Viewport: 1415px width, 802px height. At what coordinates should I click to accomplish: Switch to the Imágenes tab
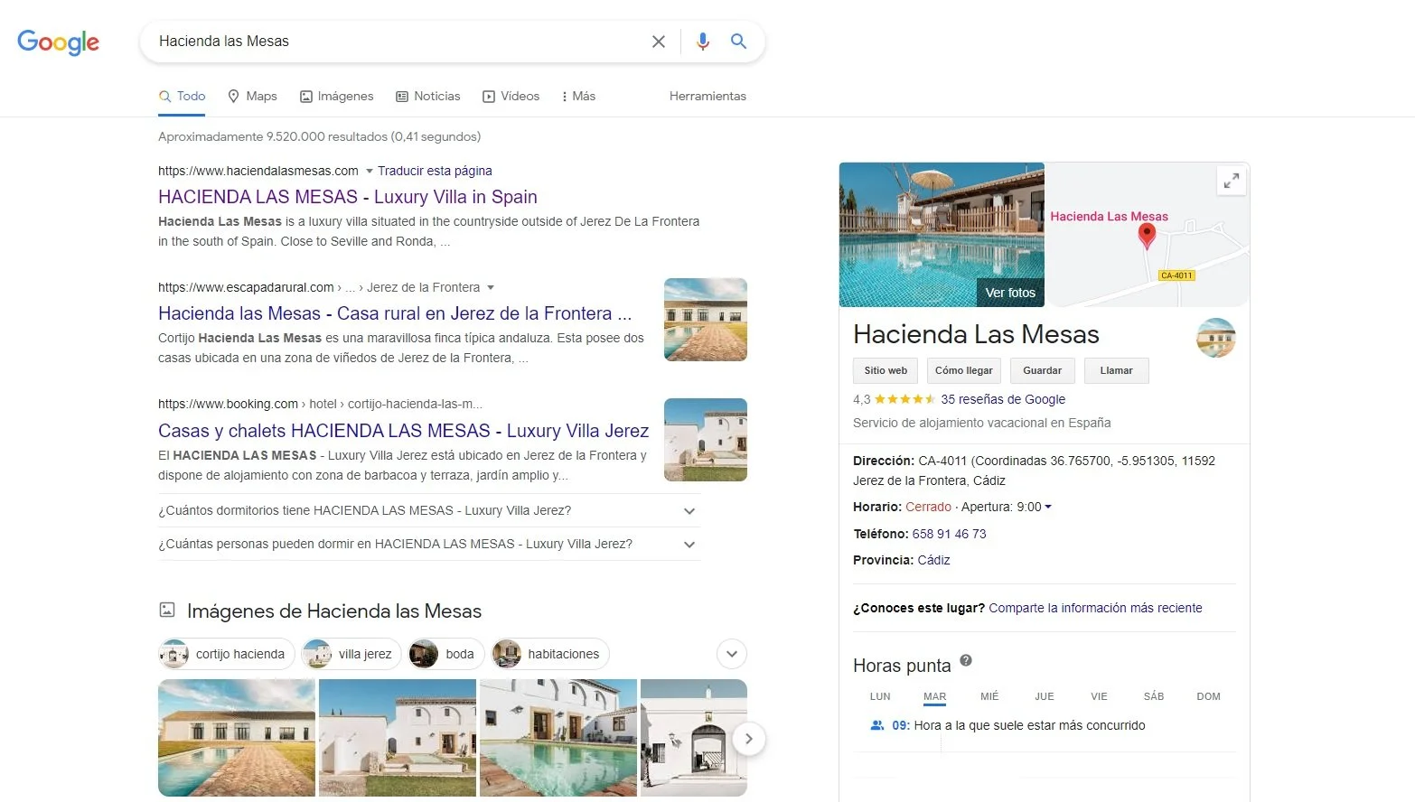[x=336, y=96]
